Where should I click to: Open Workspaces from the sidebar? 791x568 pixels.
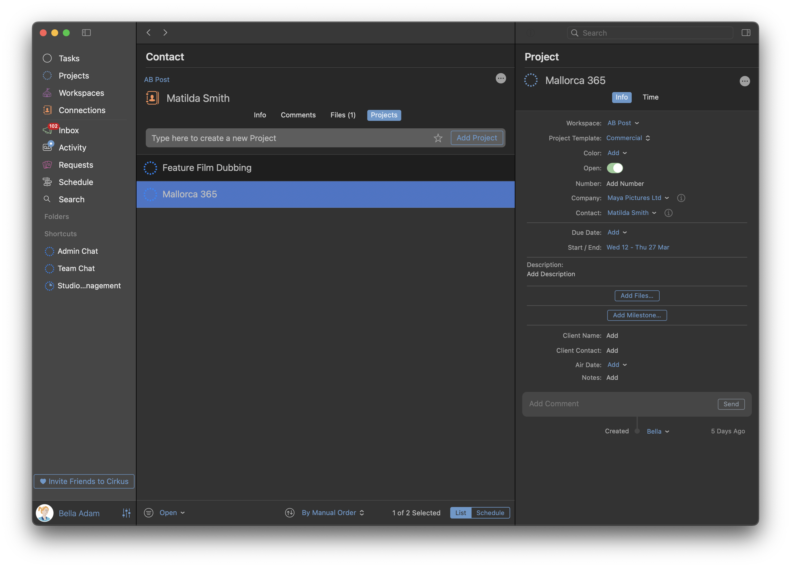(81, 93)
